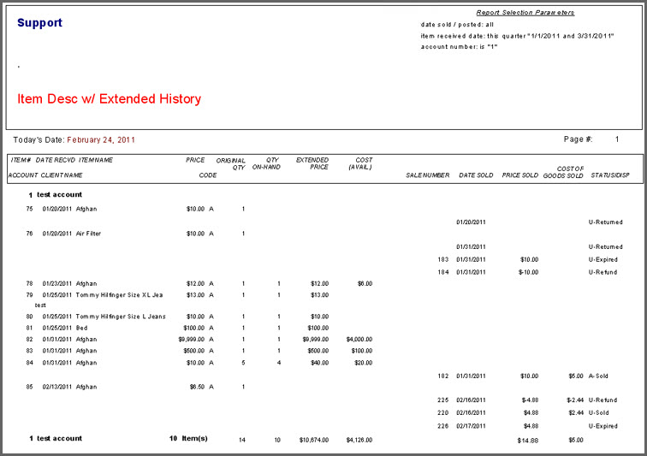
Task: Click the COST OF GOODS SOLD header
Action: 563,172
